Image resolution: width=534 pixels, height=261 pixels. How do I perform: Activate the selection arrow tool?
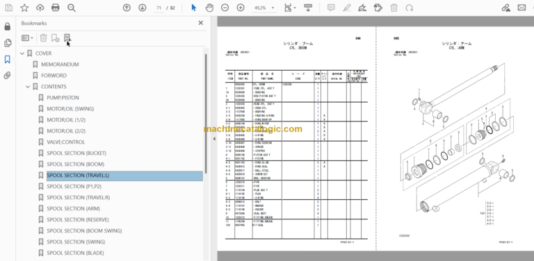[x=194, y=8]
